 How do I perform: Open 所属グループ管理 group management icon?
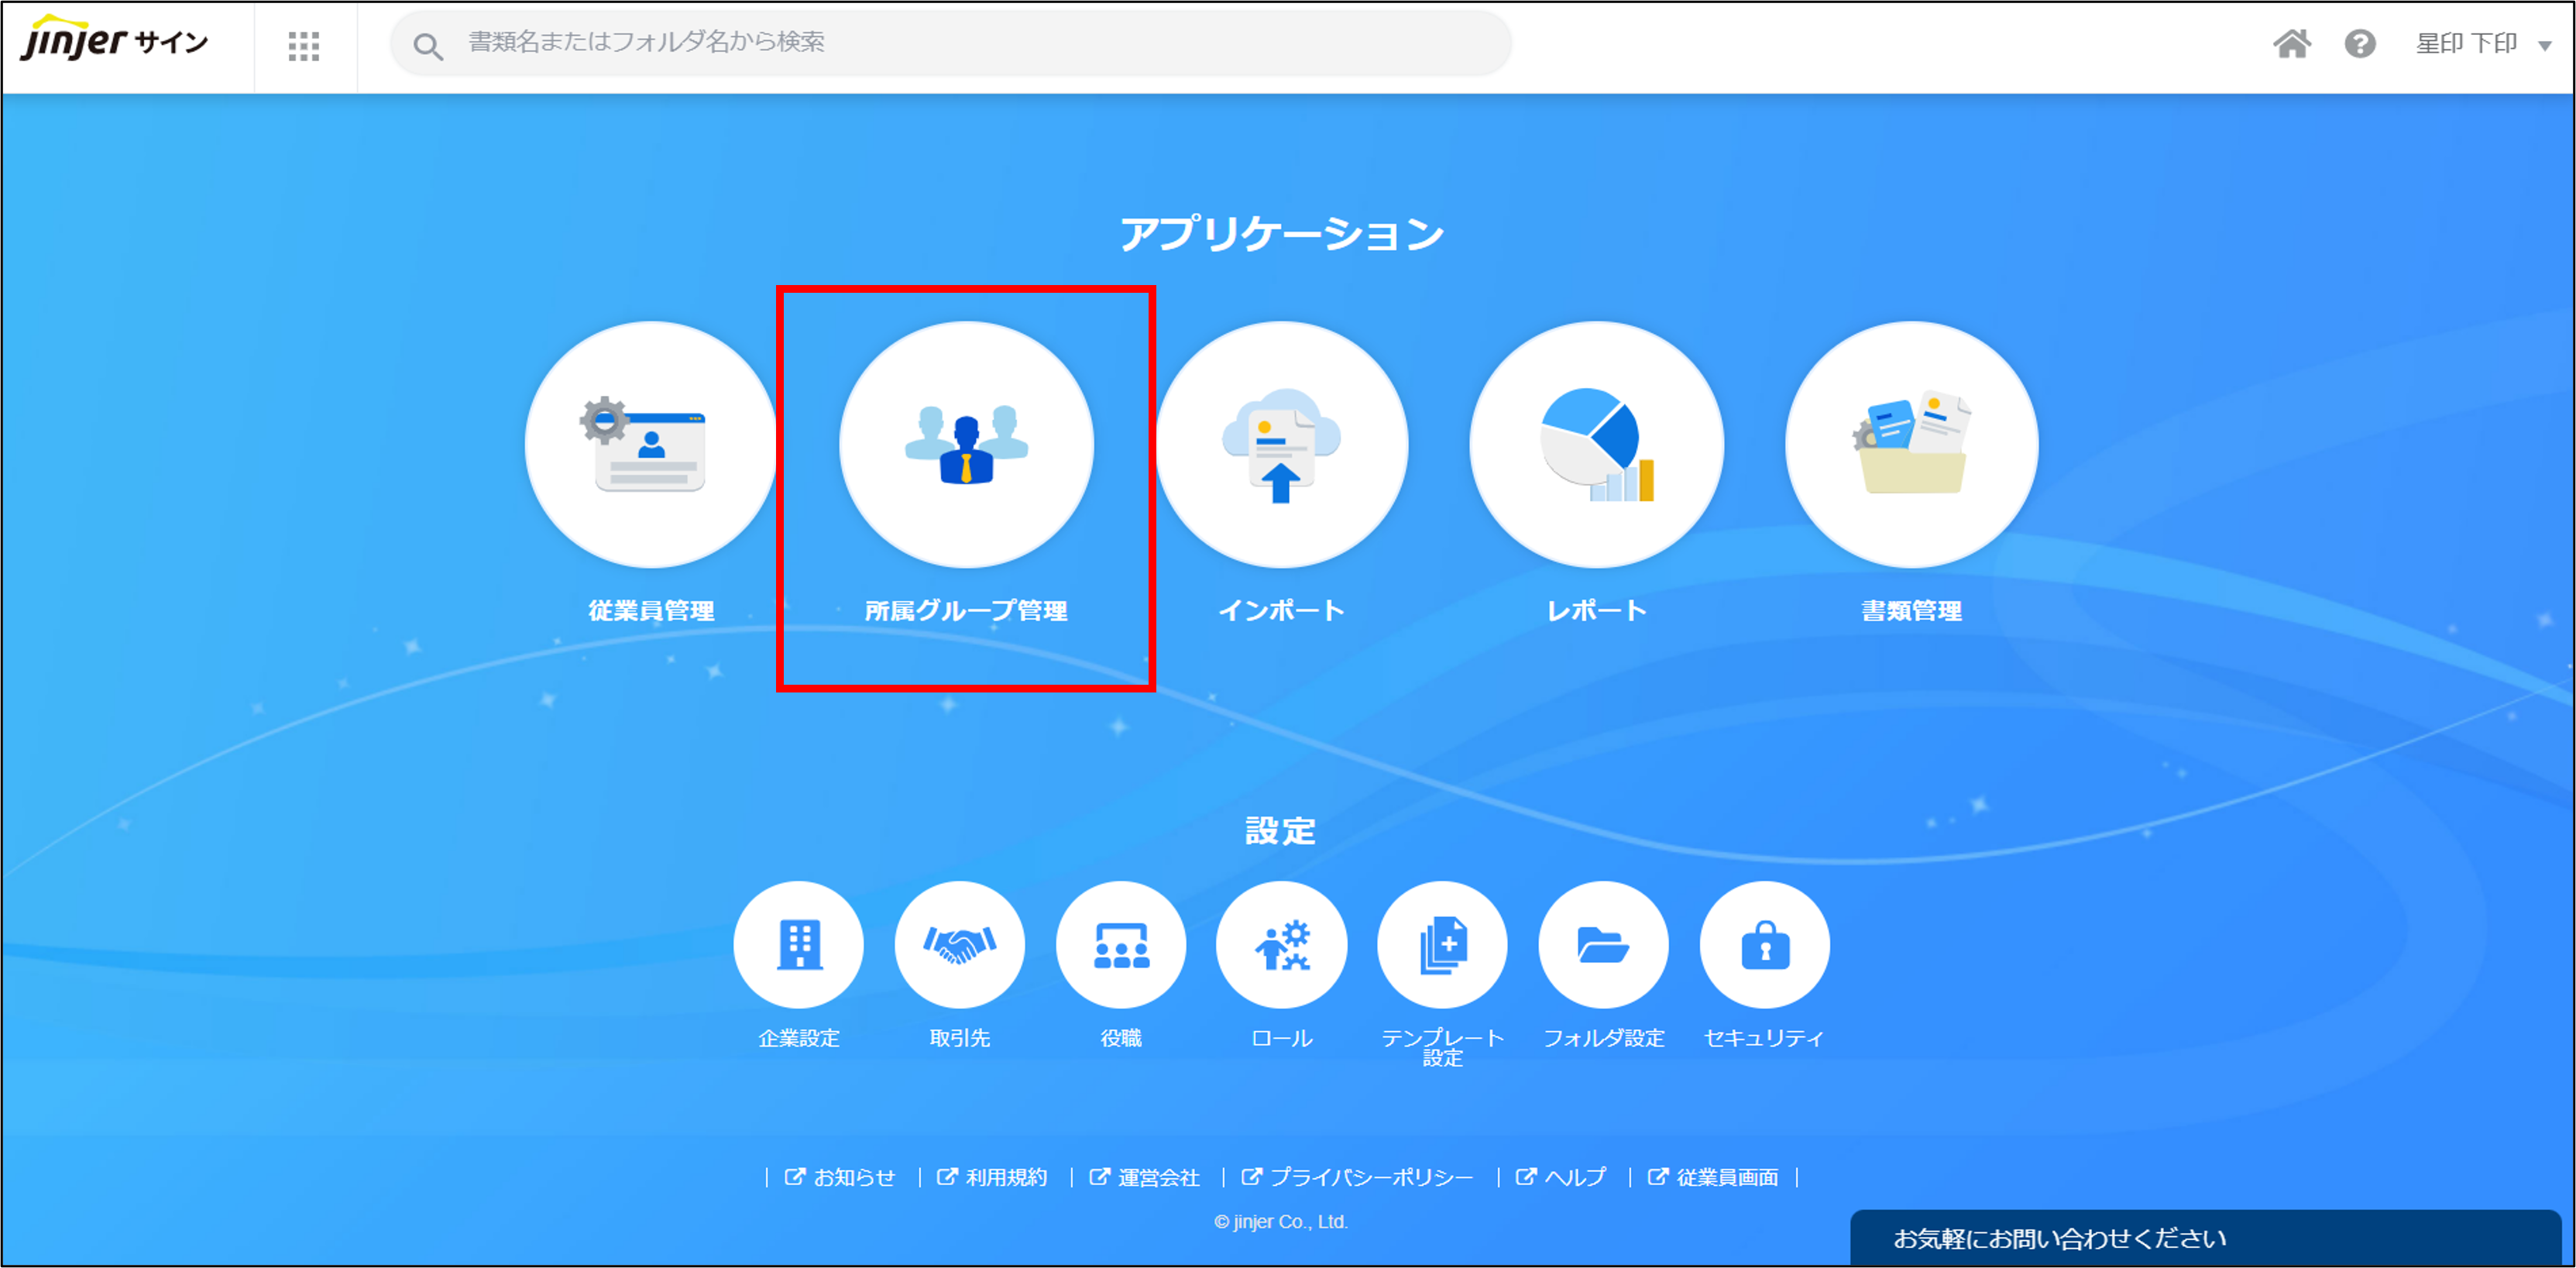pos(966,445)
